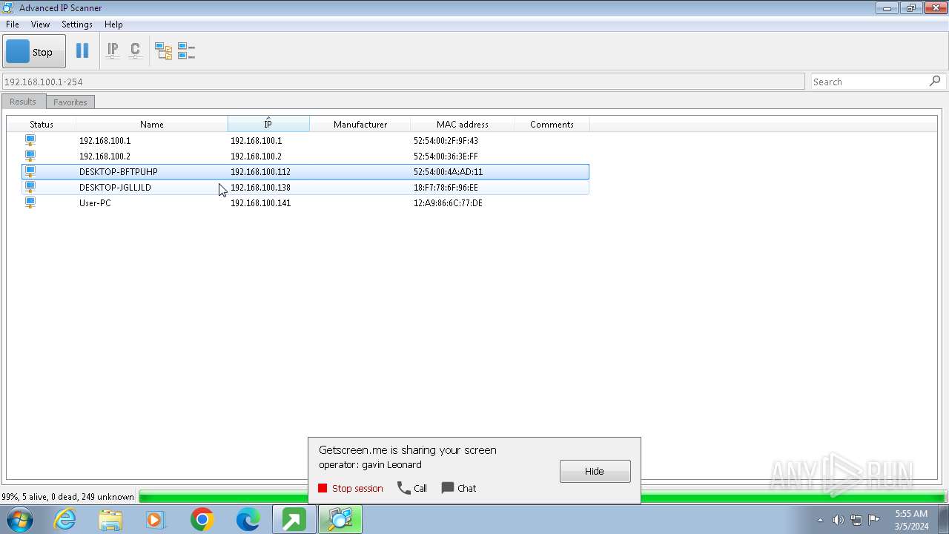Image resolution: width=949 pixels, height=534 pixels.
Task: Sort by the MAC address column header
Action: [463, 125]
